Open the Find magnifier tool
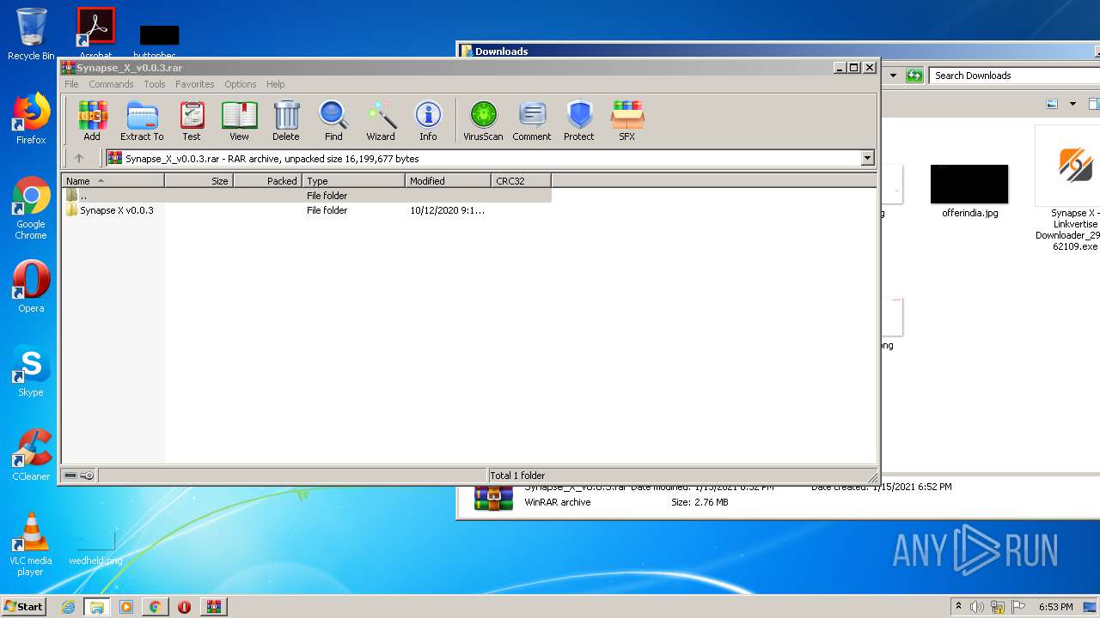1100x618 pixels. coord(333,120)
